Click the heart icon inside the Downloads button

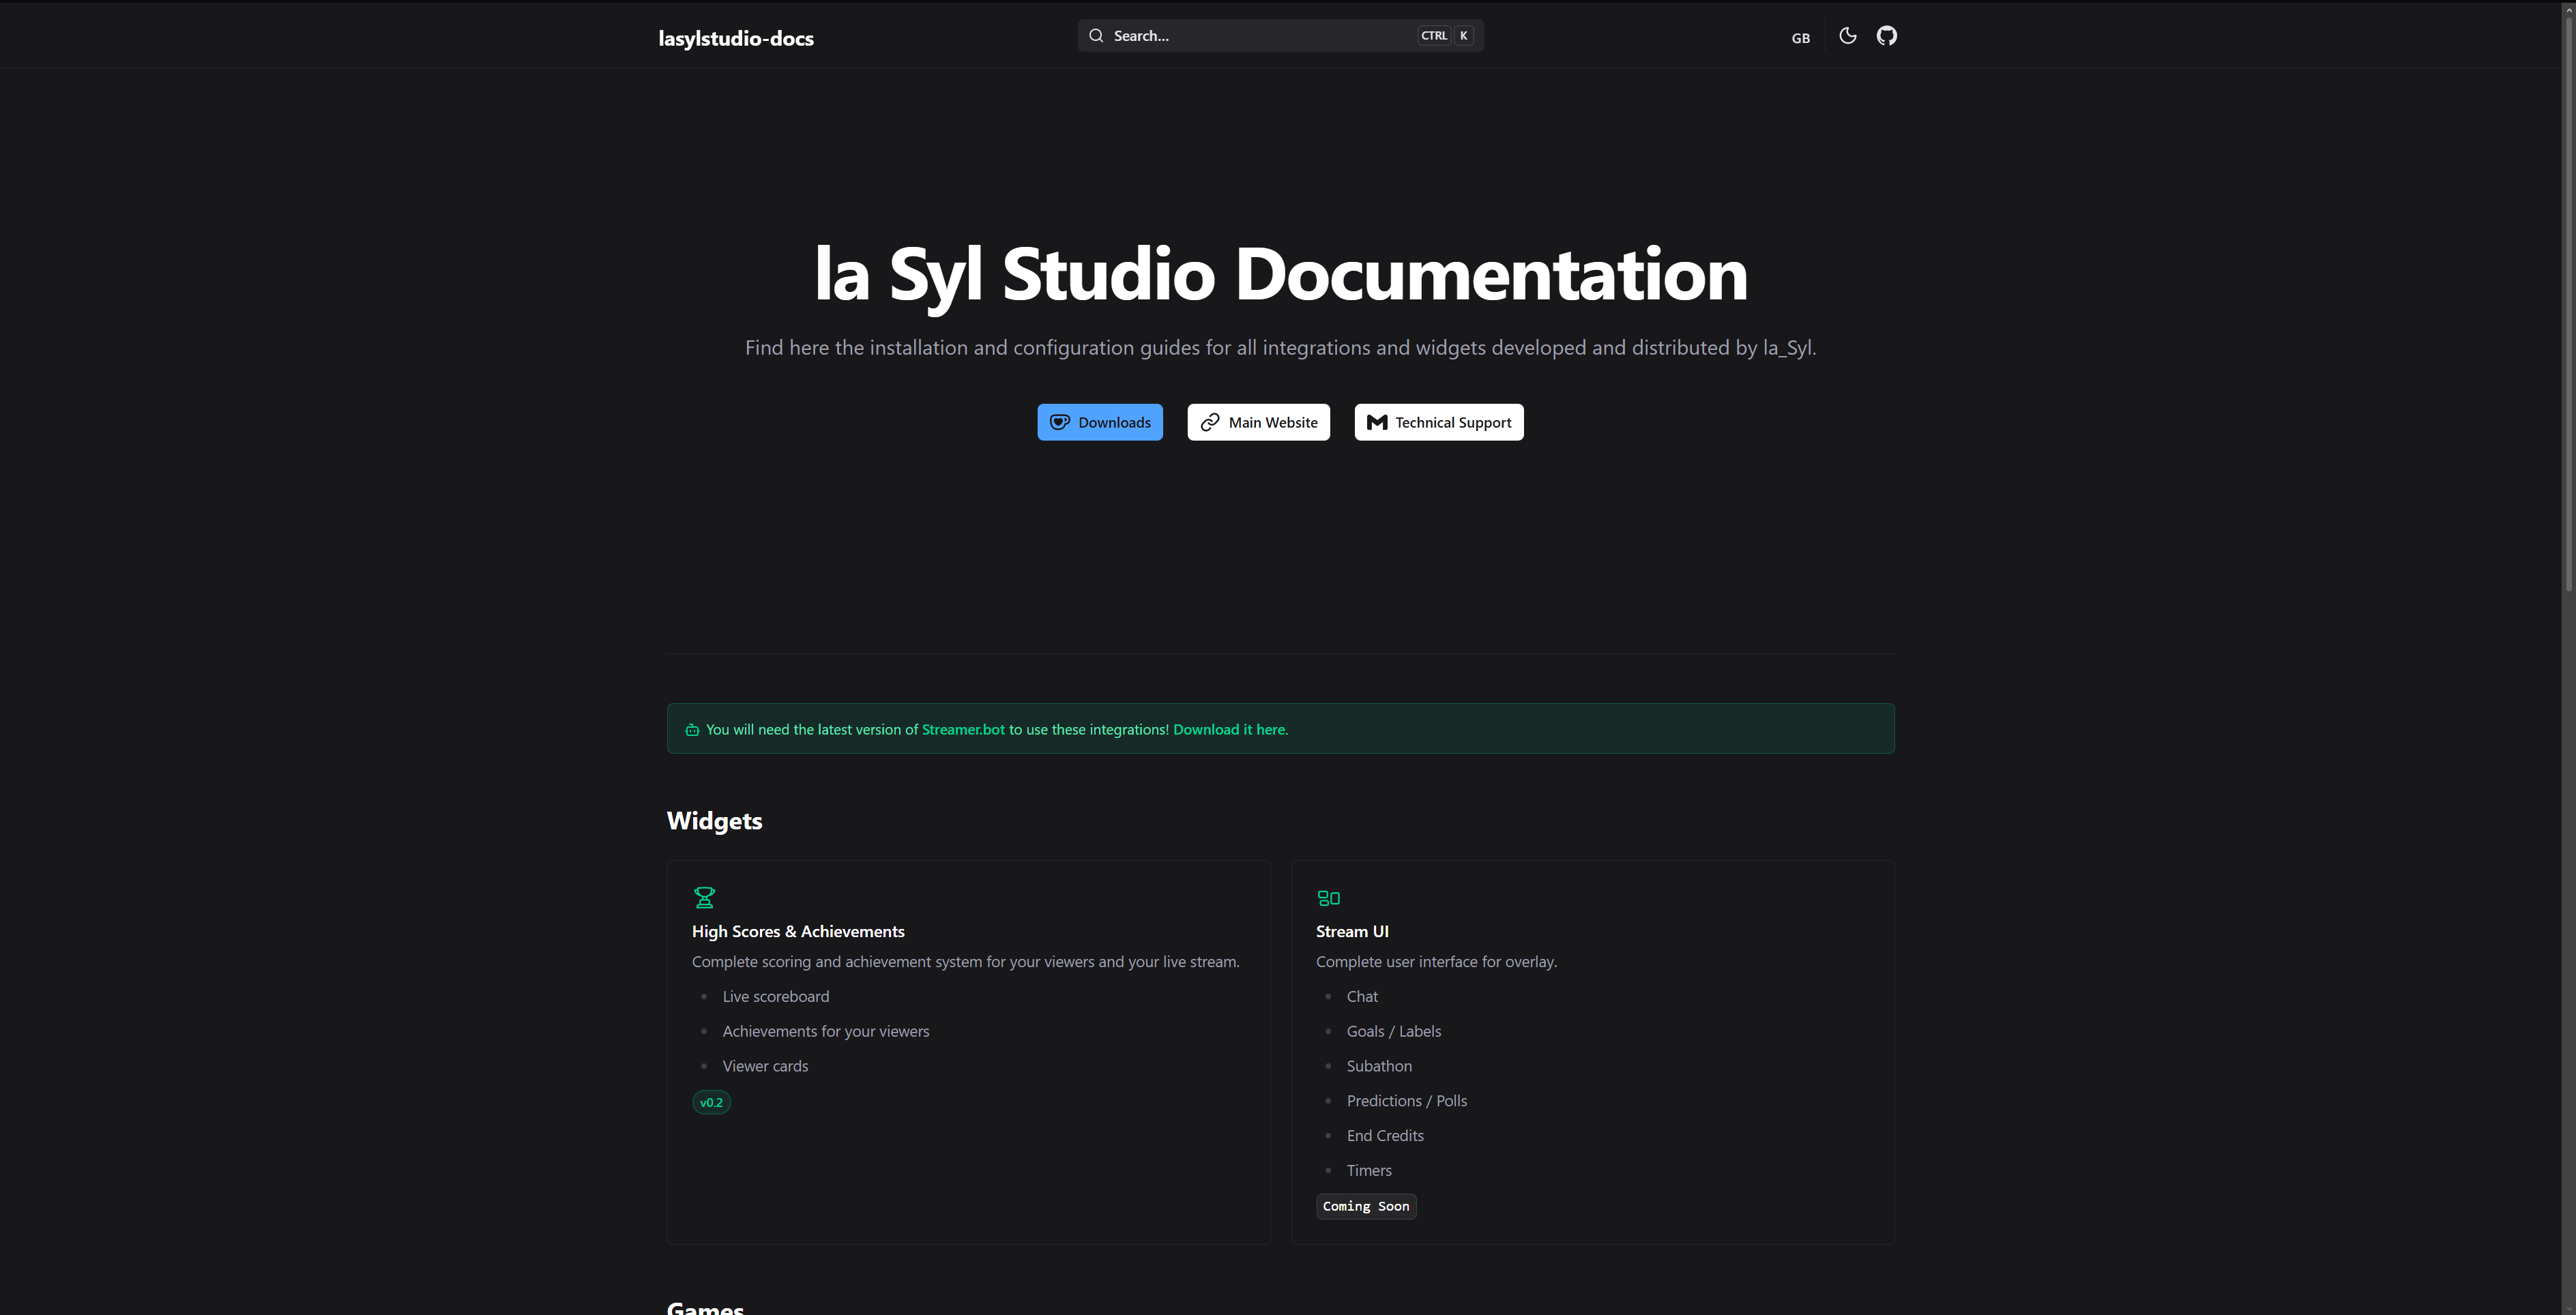click(1059, 421)
